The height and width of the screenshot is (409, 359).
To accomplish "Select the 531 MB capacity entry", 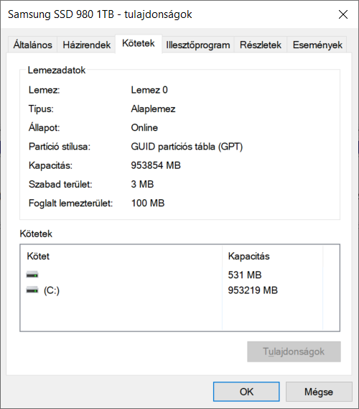I will [x=245, y=275].
